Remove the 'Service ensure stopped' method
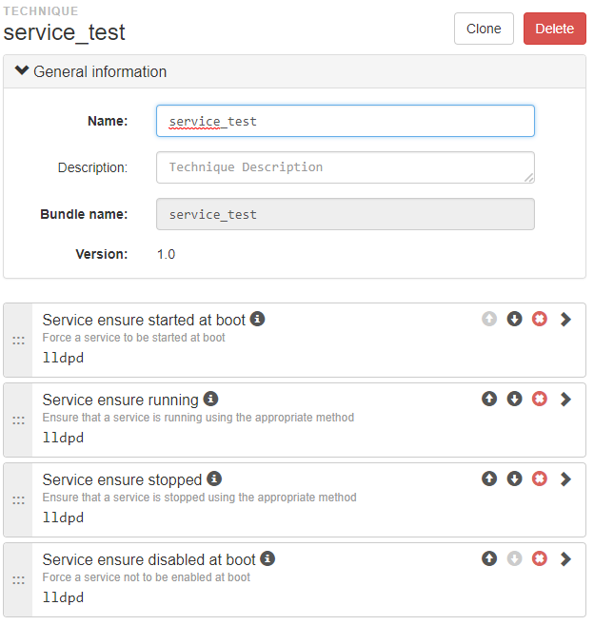 coord(540,479)
